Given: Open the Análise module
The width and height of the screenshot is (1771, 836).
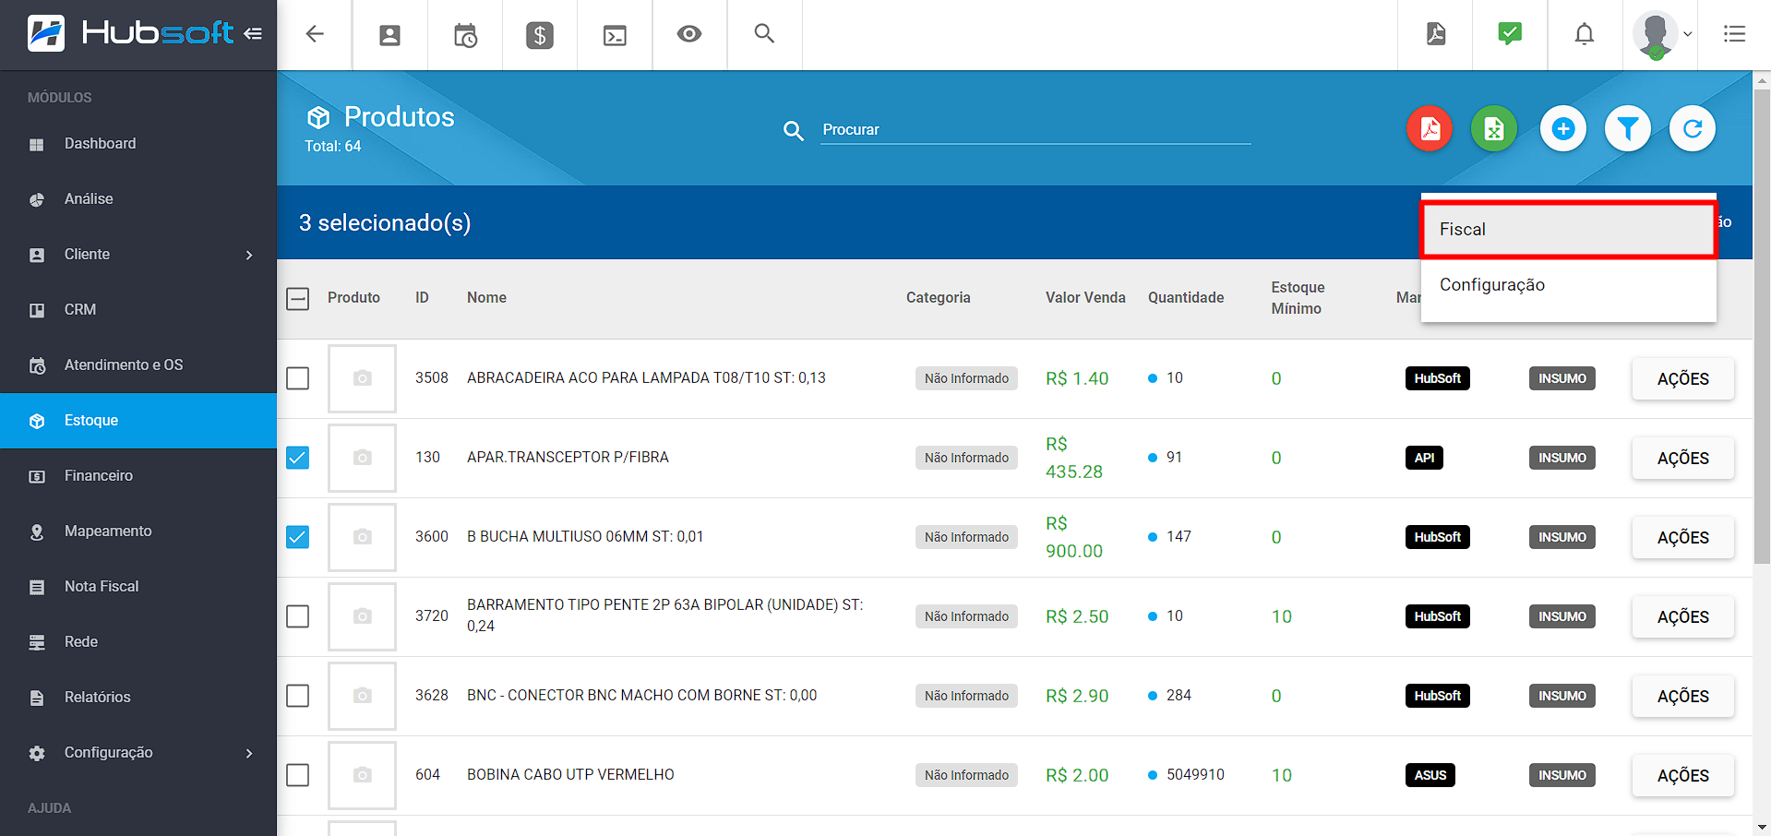Looking at the screenshot, I should [x=138, y=199].
